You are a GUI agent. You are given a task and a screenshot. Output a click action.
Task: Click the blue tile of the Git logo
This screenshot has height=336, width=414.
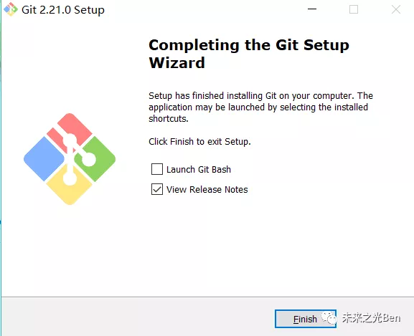click(x=44, y=159)
